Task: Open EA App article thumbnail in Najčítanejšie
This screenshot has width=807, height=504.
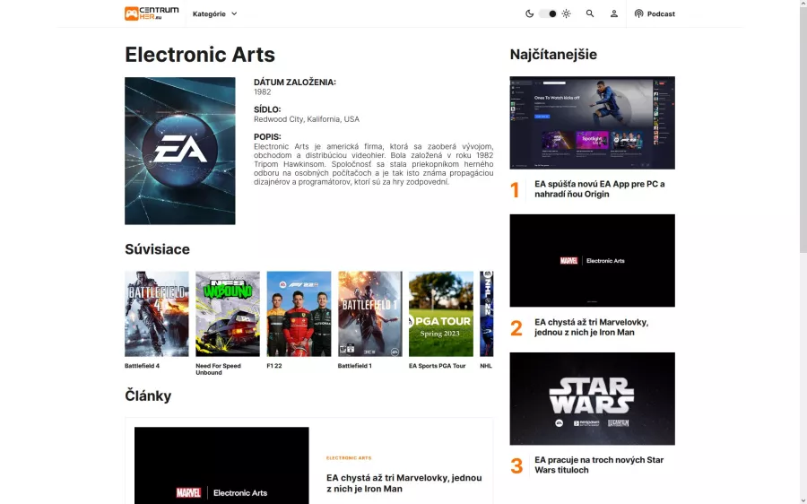Action: click(593, 123)
